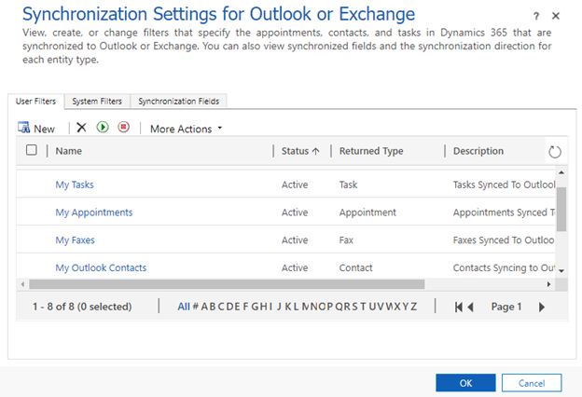Open the My Outlook Contacts filter
Screen dimensions: 582x397
[x=101, y=267]
